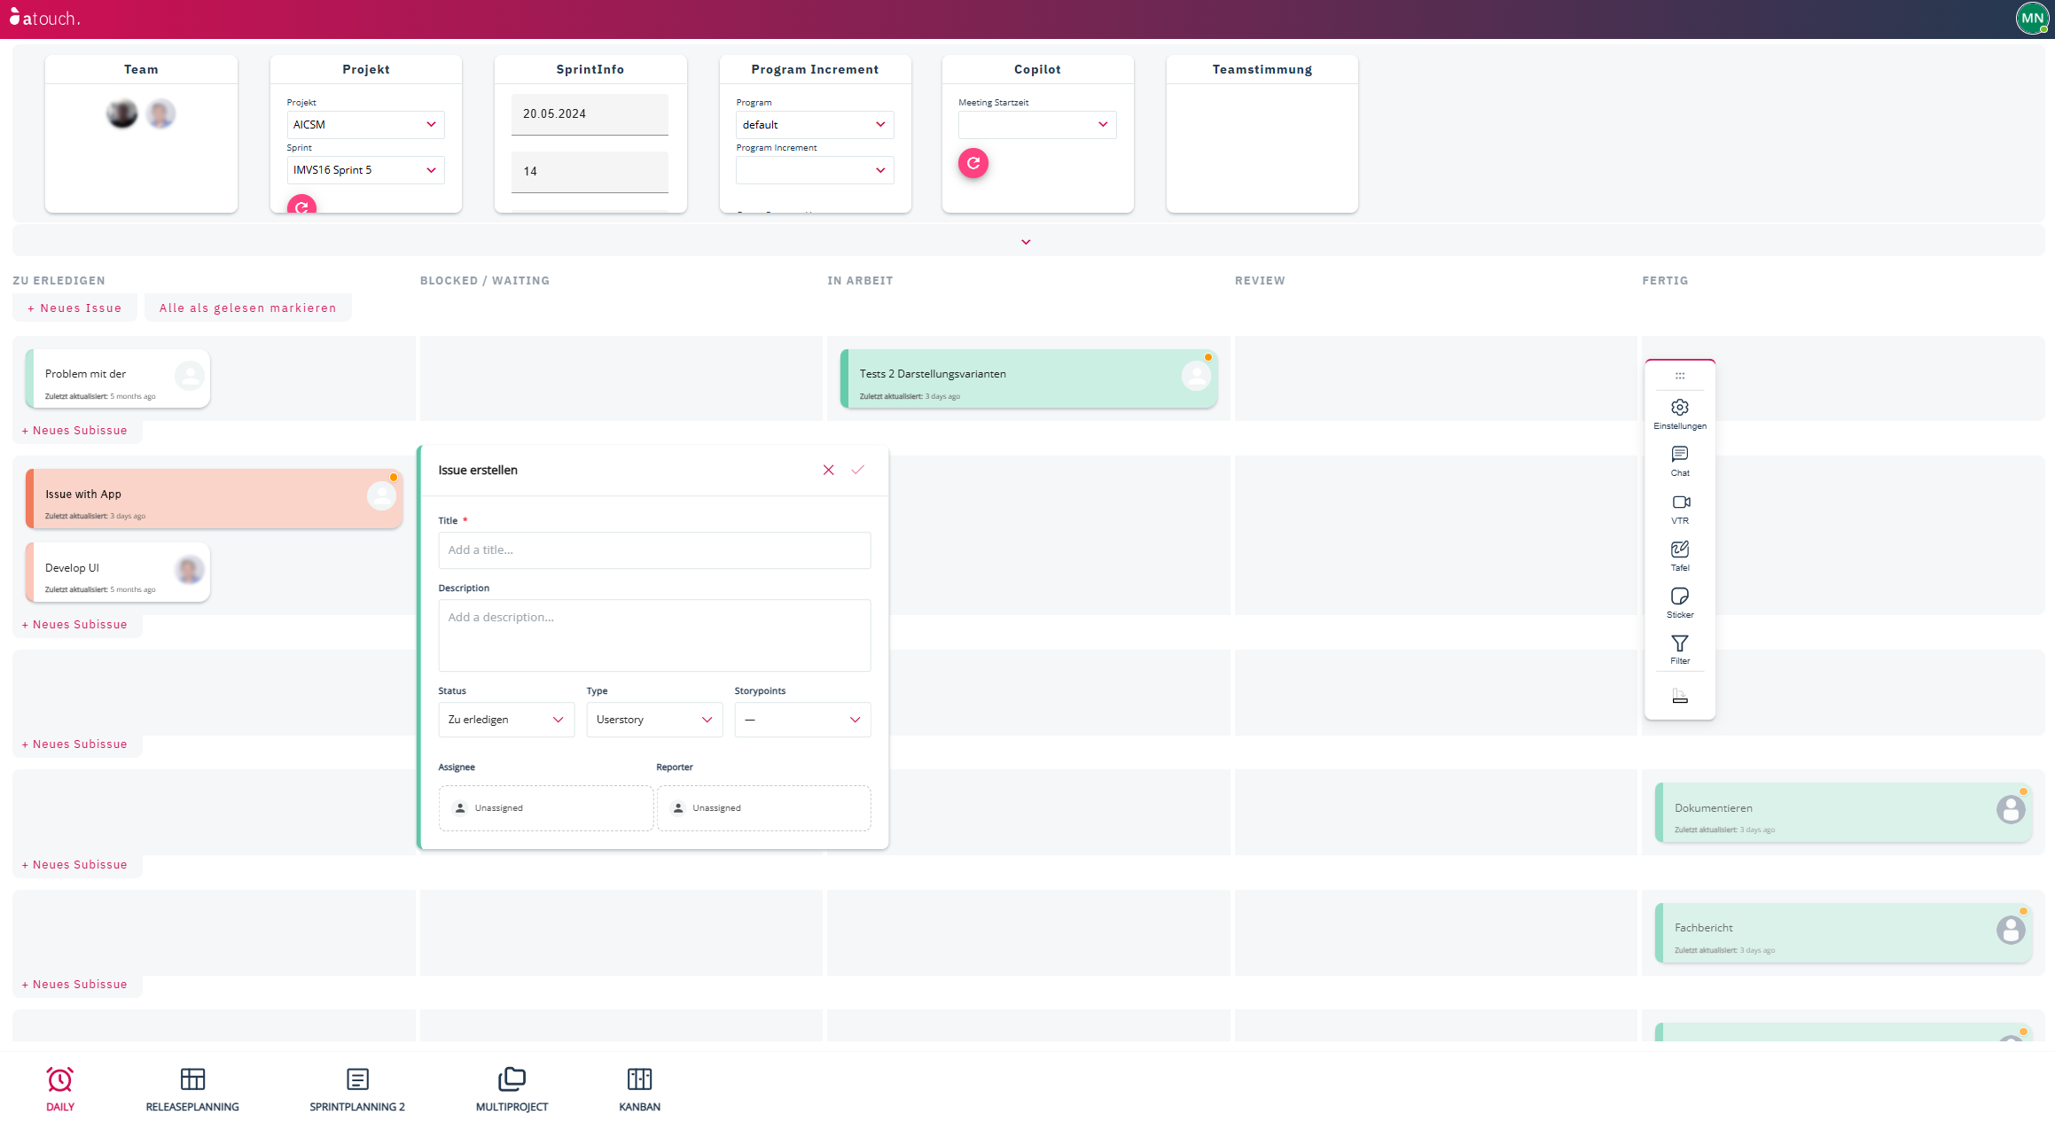2055x1122 pixels.
Task: Click the + Neues Issue button
Action: [x=74, y=308]
